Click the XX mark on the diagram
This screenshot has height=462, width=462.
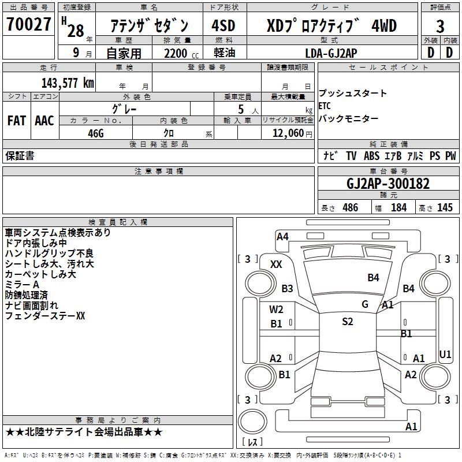(276, 264)
